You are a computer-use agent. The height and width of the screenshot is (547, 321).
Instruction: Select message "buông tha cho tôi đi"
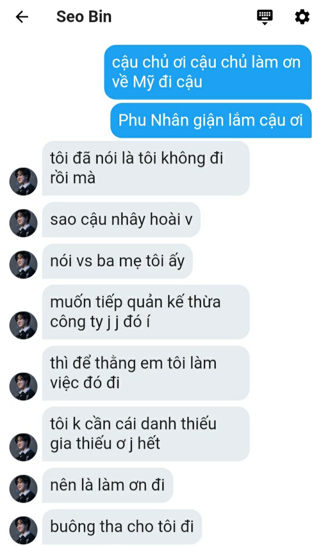(x=122, y=527)
